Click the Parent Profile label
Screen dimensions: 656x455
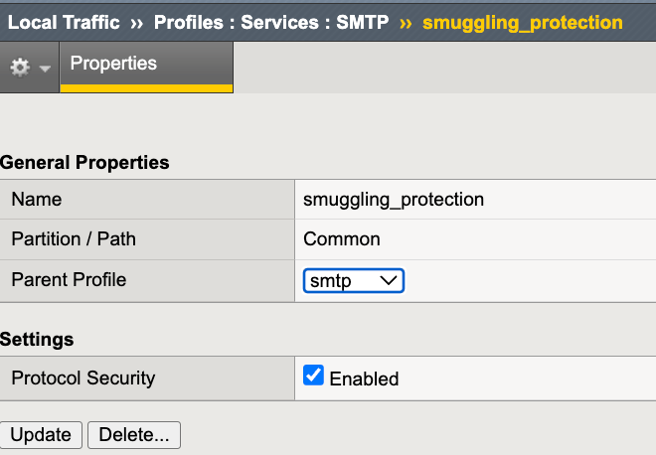point(69,280)
